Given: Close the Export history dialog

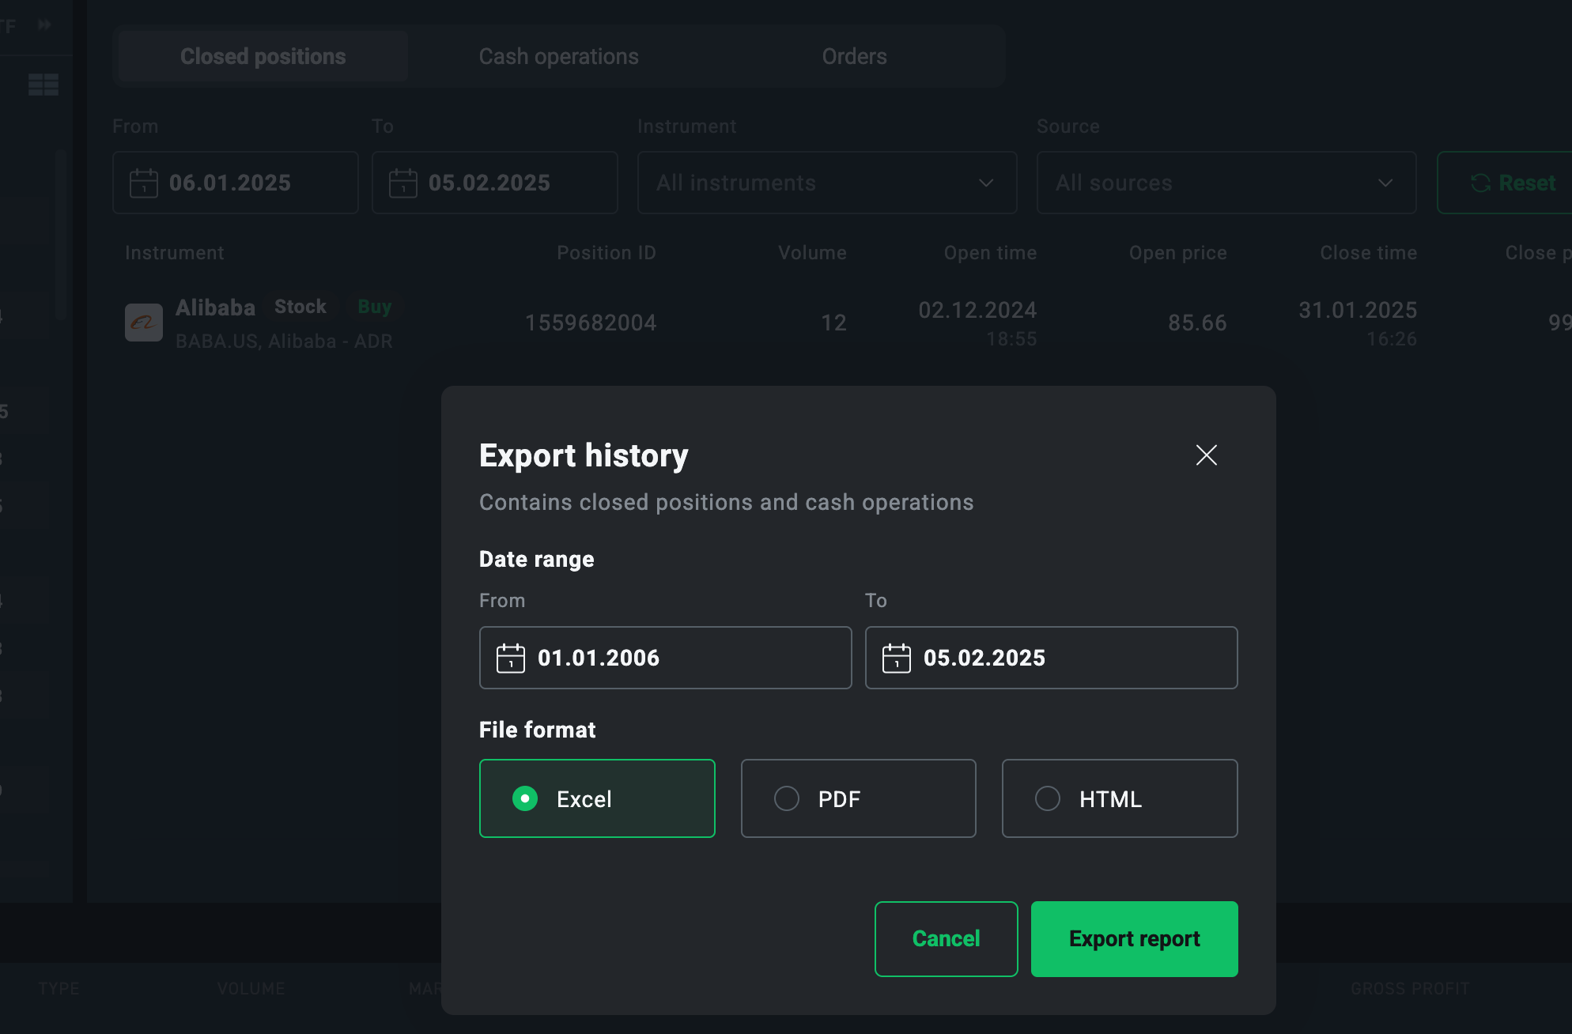Looking at the screenshot, I should 1206,455.
